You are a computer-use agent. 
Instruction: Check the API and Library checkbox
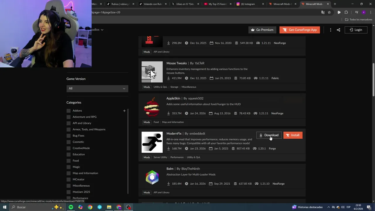pyautogui.click(x=69, y=123)
